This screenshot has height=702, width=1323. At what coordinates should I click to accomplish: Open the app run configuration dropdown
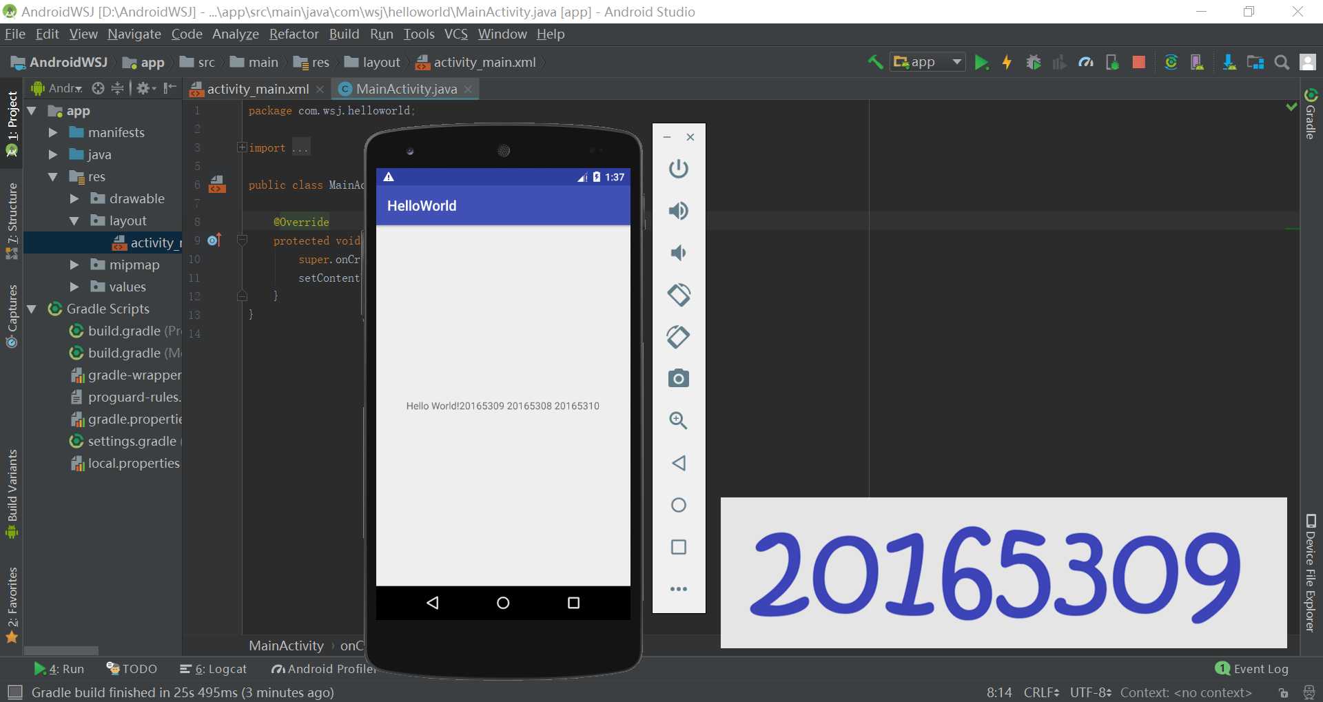point(927,62)
